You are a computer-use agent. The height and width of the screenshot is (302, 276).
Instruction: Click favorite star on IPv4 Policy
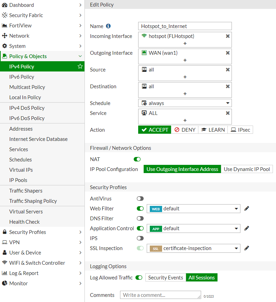80,66
